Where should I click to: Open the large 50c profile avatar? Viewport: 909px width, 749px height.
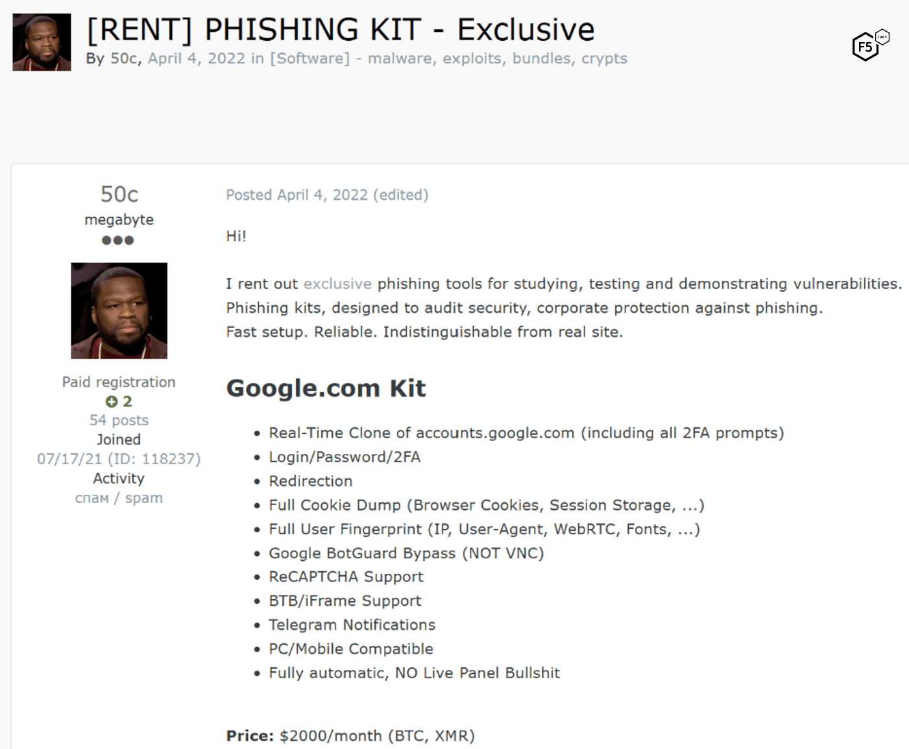[x=119, y=311]
